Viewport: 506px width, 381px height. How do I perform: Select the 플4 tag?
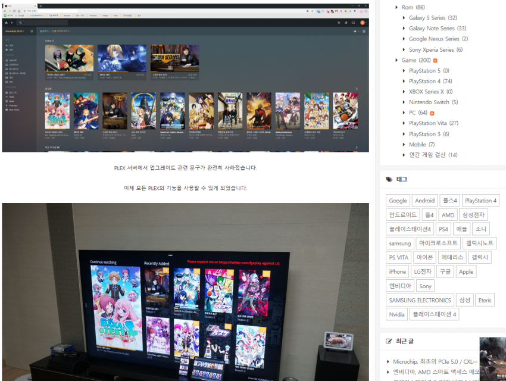click(429, 215)
